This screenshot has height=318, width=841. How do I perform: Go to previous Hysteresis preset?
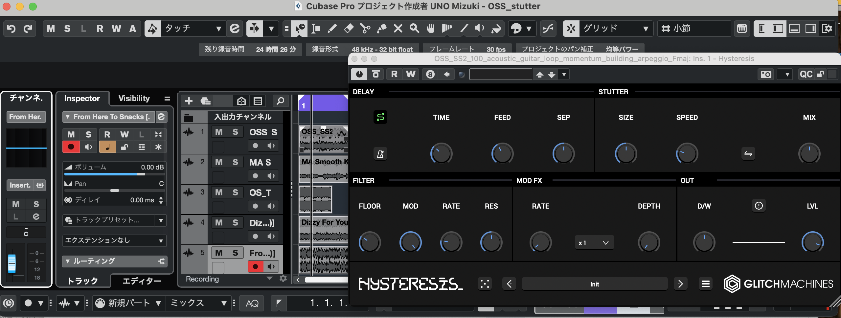point(509,284)
